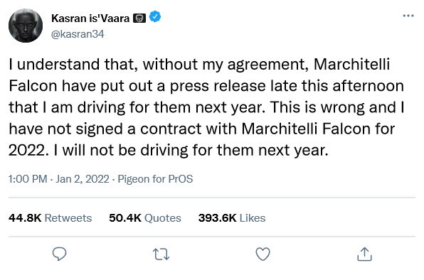
Task: Share the tweet with the upload icon
Action: (x=364, y=254)
